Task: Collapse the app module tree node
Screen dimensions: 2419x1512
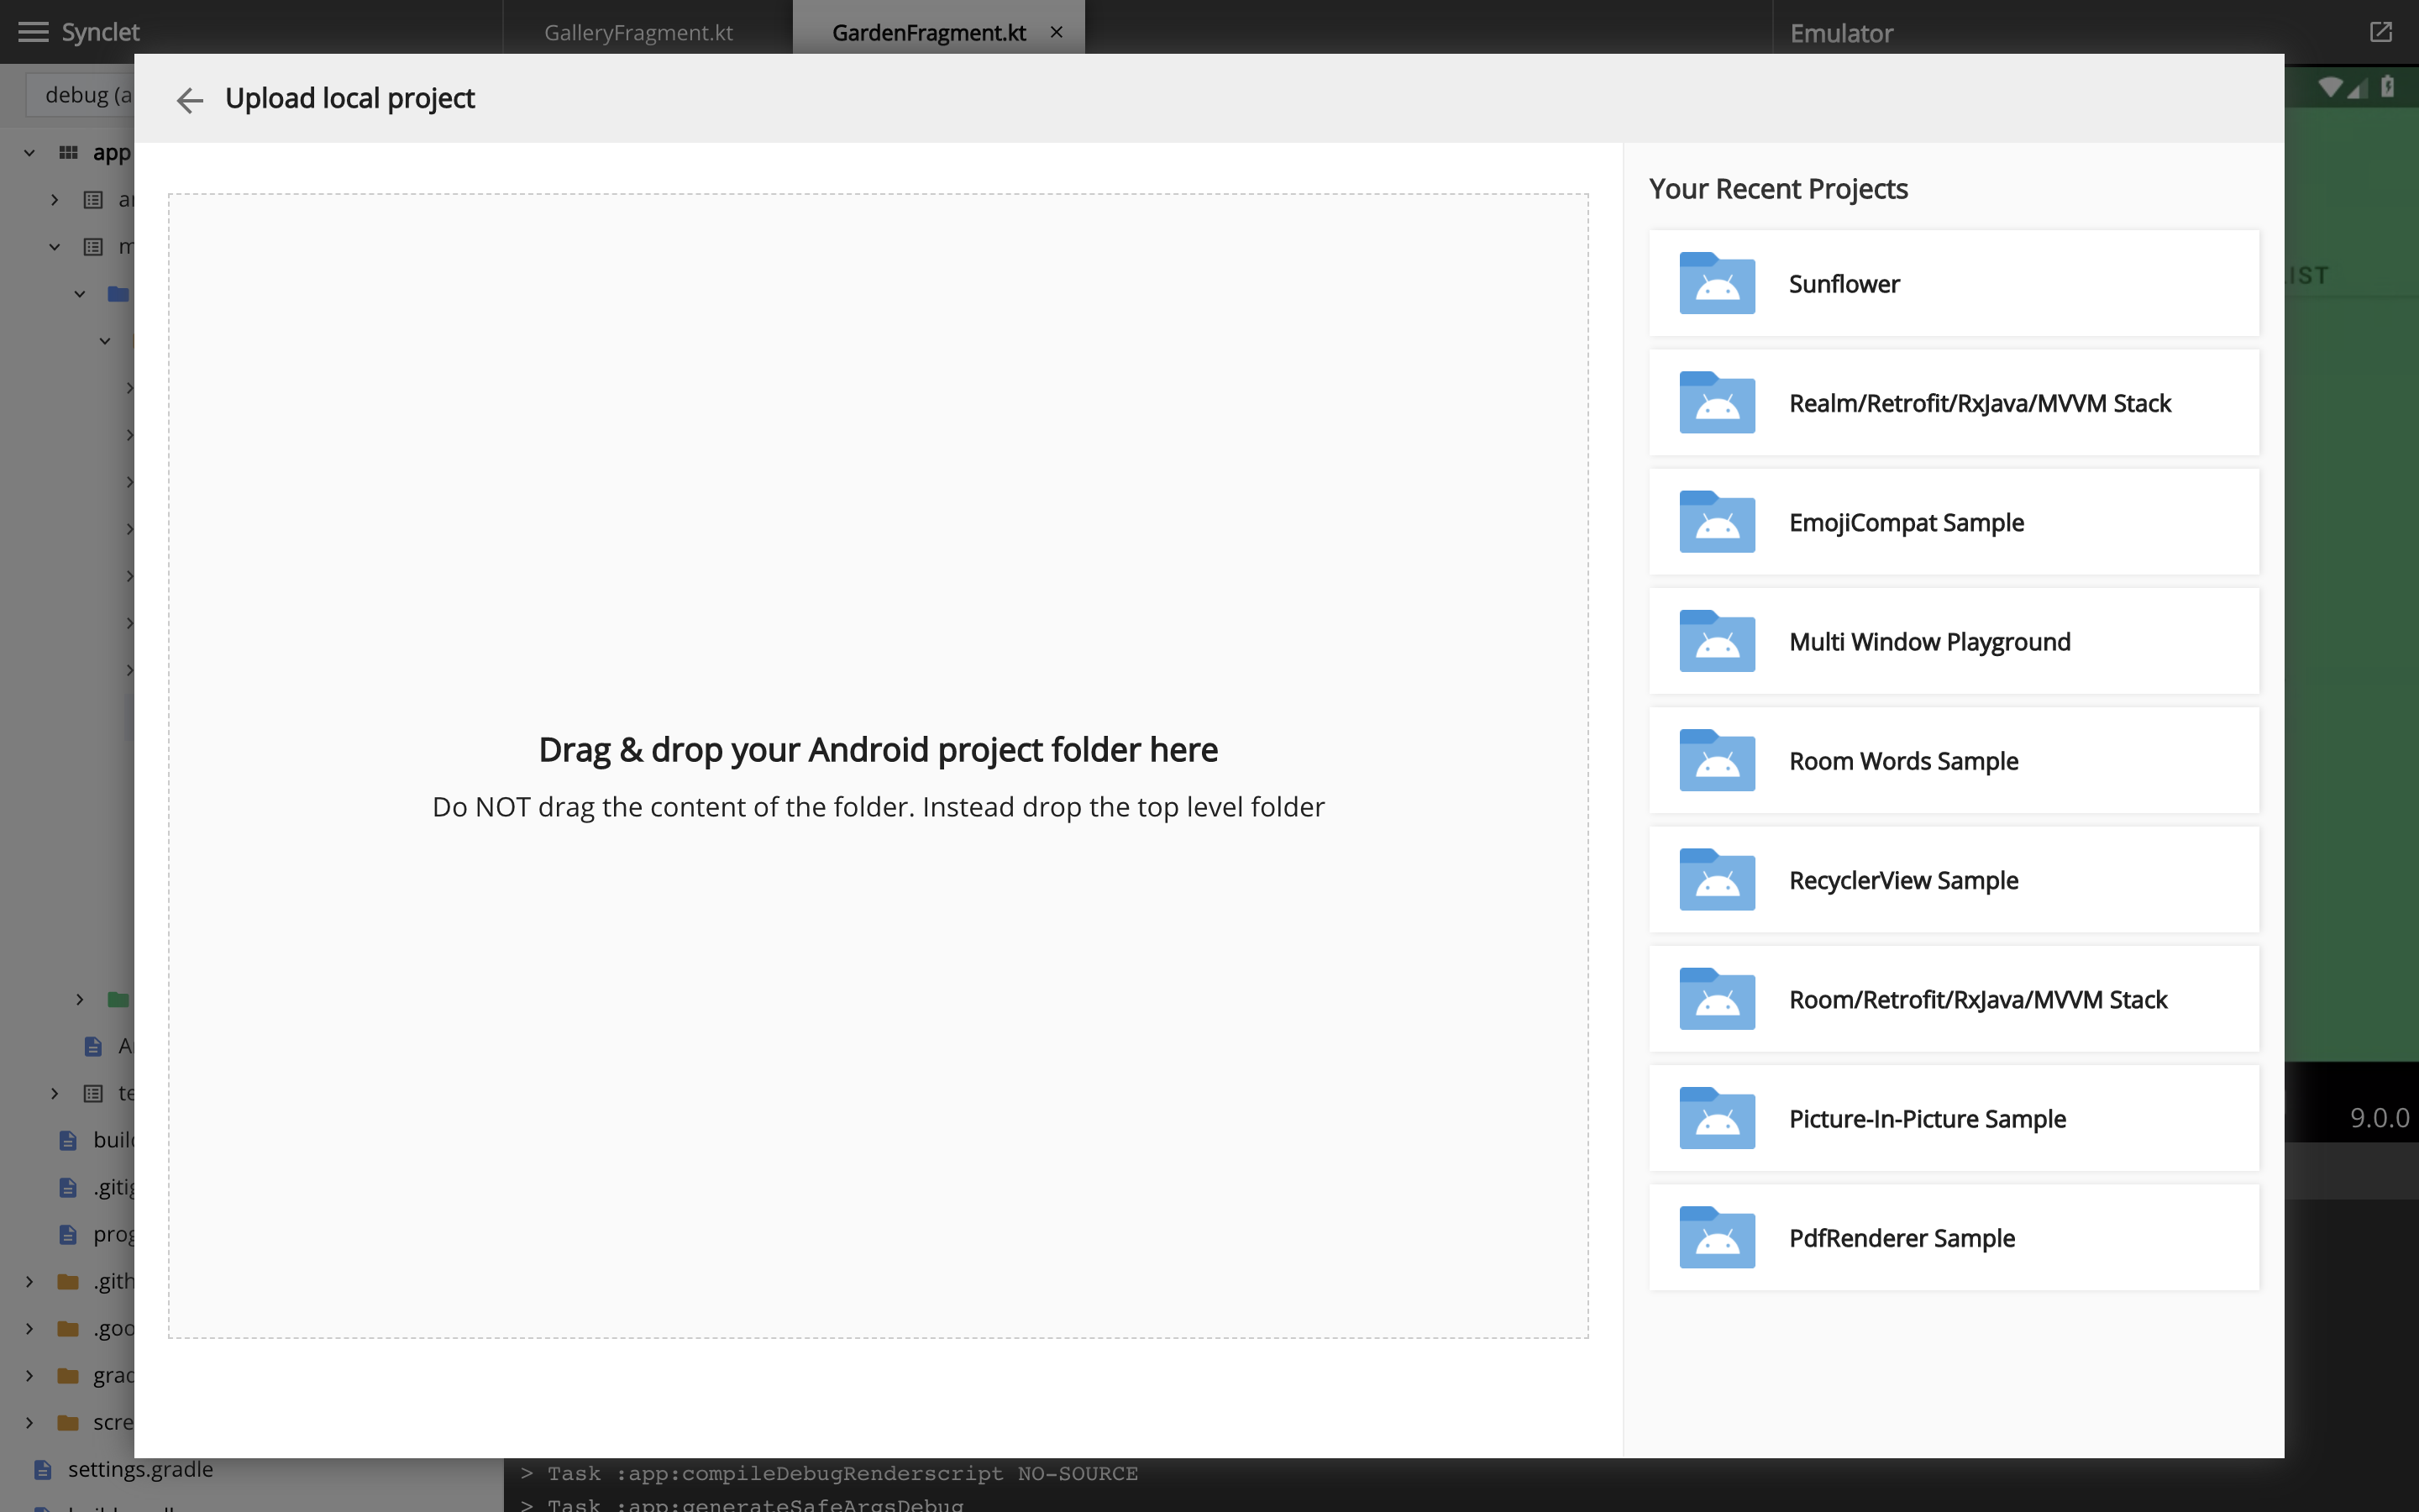Action: [x=29, y=153]
